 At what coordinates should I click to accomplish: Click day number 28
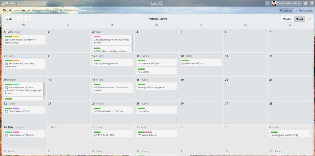coord(271,103)
